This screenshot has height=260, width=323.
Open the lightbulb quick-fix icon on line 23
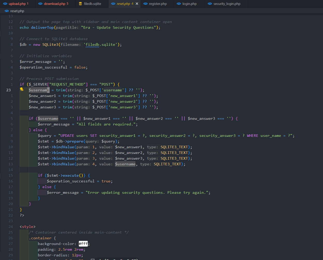click(22, 90)
